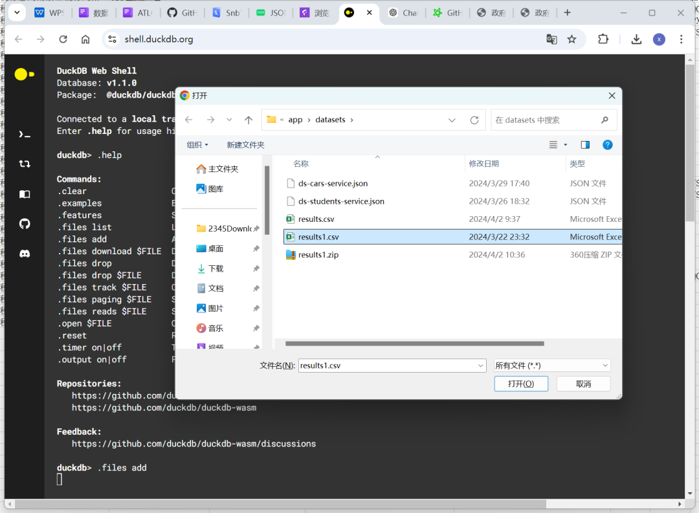Open the Discord icon in the sidebar

pyautogui.click(x=24, y=254)
